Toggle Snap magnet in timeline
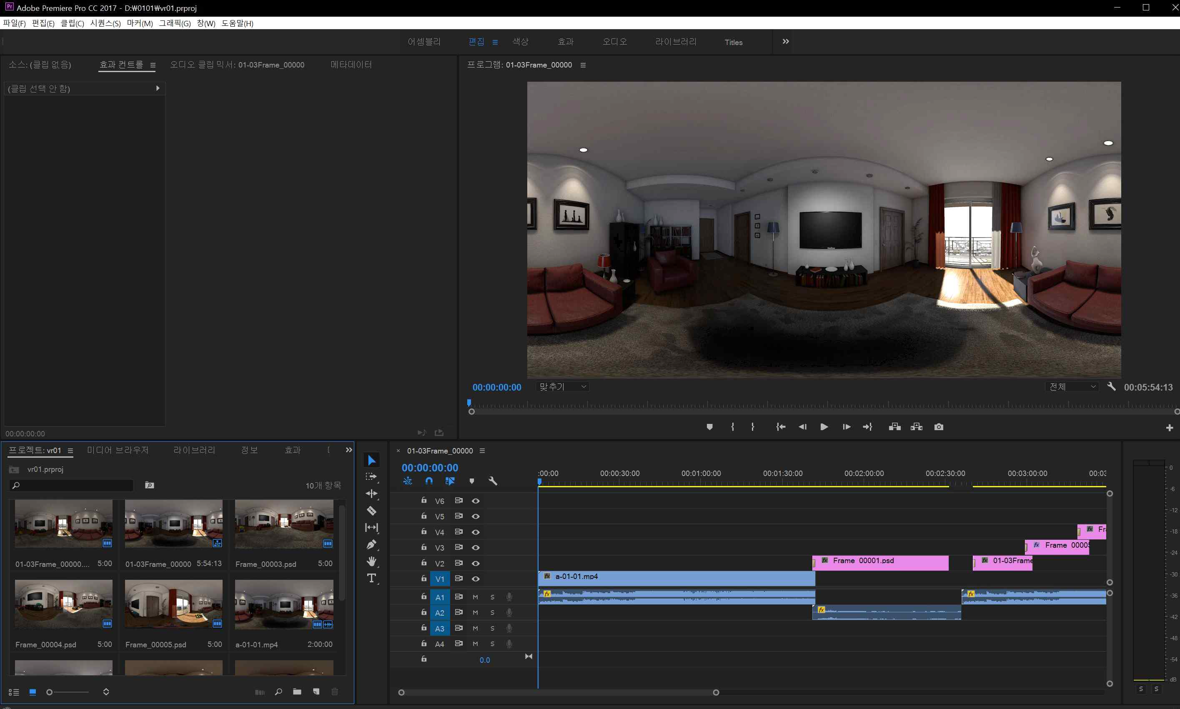This screenshot has width=1180, height=709. pyautogui.click(x=429, y=481)
